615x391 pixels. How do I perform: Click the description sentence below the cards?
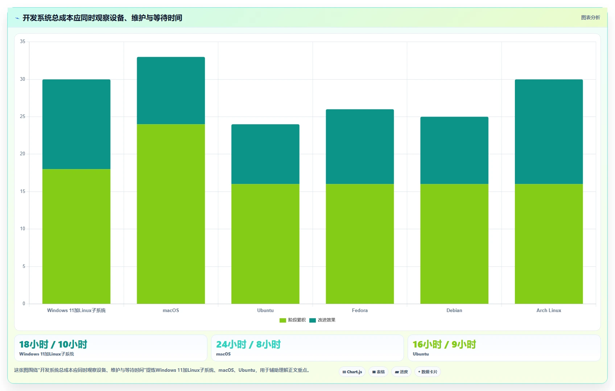[x=162, y=370]
